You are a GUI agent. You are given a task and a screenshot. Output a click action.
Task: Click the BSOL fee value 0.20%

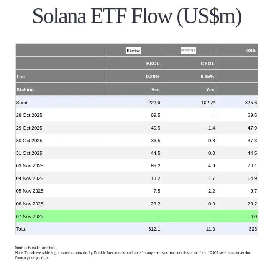(153, 77)
